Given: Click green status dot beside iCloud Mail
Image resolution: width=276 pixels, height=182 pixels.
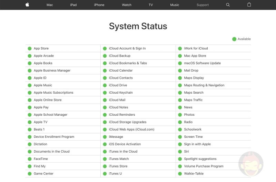Looking at the screenshot, I should pos(105,100).
